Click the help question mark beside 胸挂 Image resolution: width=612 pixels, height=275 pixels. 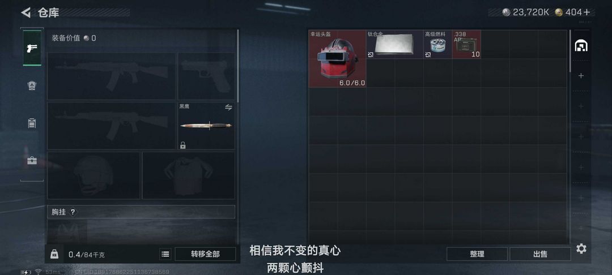click(73, 212)
